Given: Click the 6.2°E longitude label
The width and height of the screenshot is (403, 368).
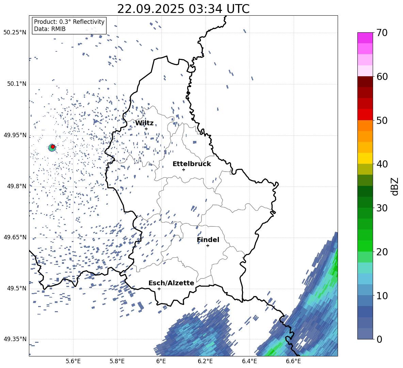Looking at the screenshot, I should [205, 362].
